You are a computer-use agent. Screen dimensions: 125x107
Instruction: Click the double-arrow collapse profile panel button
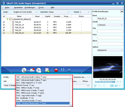click(122, 11)
